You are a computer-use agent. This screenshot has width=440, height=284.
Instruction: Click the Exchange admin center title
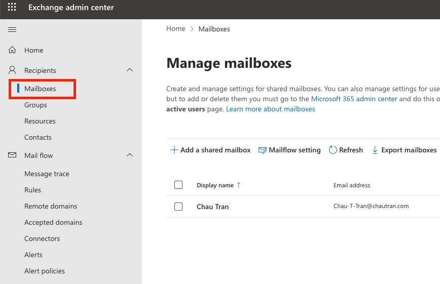pyautogui.click(x=71, y=7)
